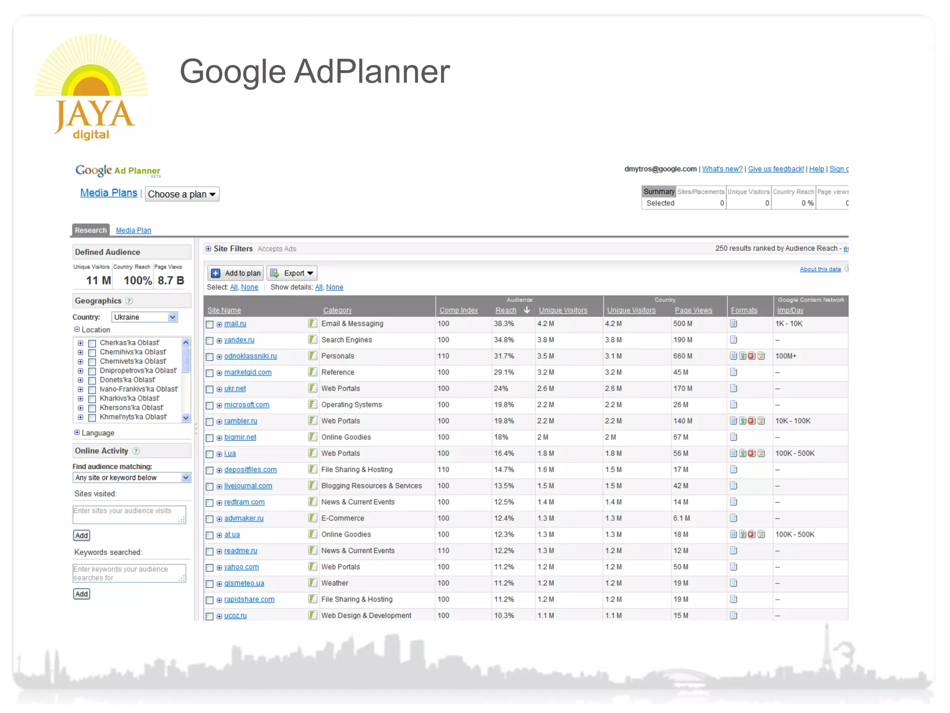Click the location list scrollbar down arrow
The height and width of the screenshot is (713, 950).
tap(186, 417)
